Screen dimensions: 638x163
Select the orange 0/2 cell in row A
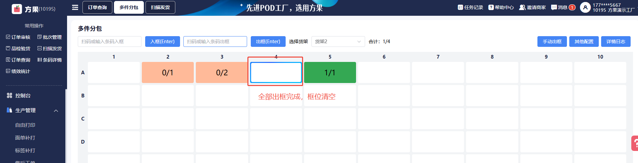tap(222, 72)
